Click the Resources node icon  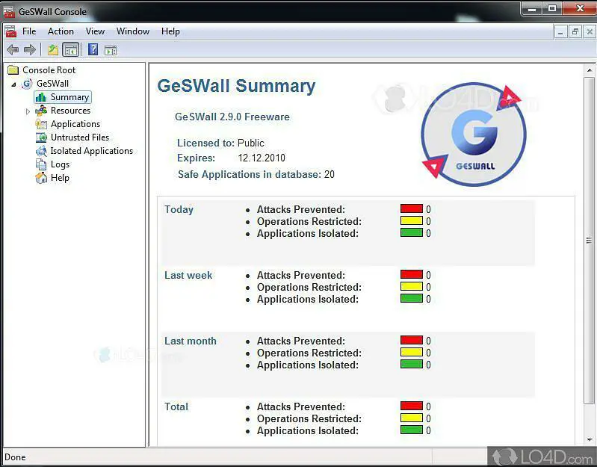[41, 111]
